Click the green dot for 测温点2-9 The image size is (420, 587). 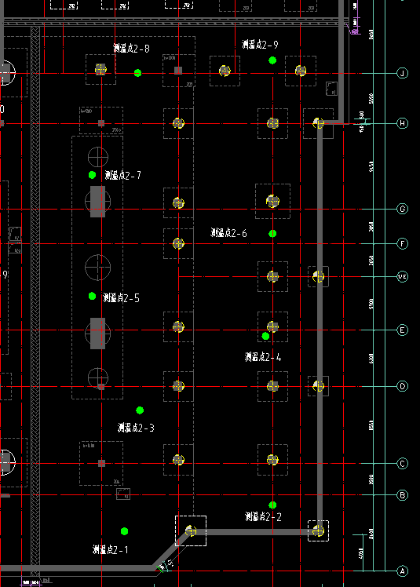[272, 60]
